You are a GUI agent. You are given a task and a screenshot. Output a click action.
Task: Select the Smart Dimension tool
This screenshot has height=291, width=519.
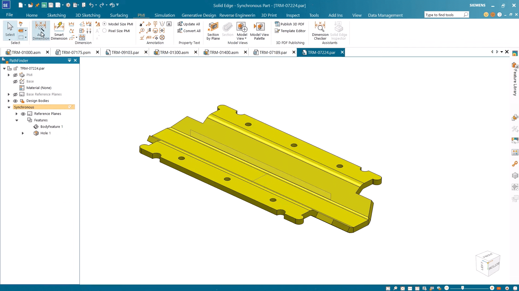coord(59,31)
